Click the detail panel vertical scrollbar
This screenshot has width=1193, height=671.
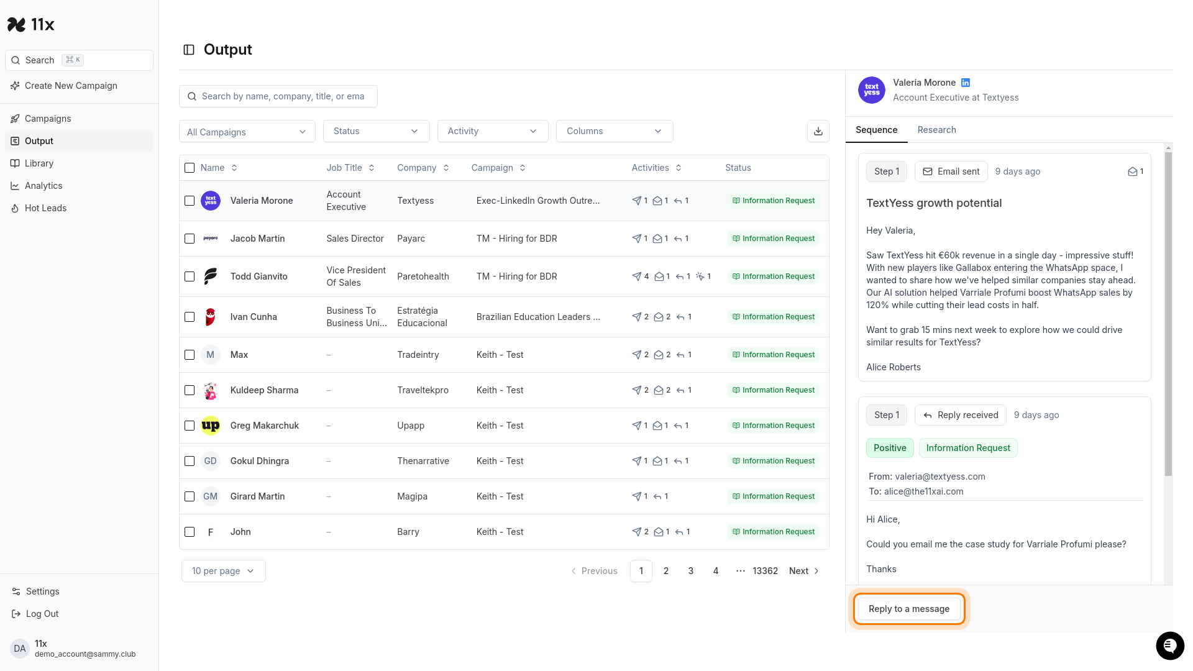[1168, 314]
